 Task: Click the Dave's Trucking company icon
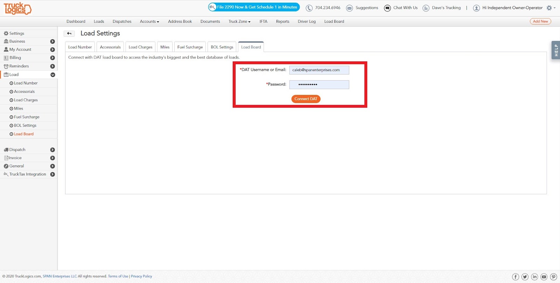coord(426,8)
